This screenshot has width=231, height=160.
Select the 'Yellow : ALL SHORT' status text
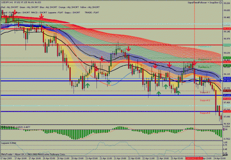tap(90, 7)
